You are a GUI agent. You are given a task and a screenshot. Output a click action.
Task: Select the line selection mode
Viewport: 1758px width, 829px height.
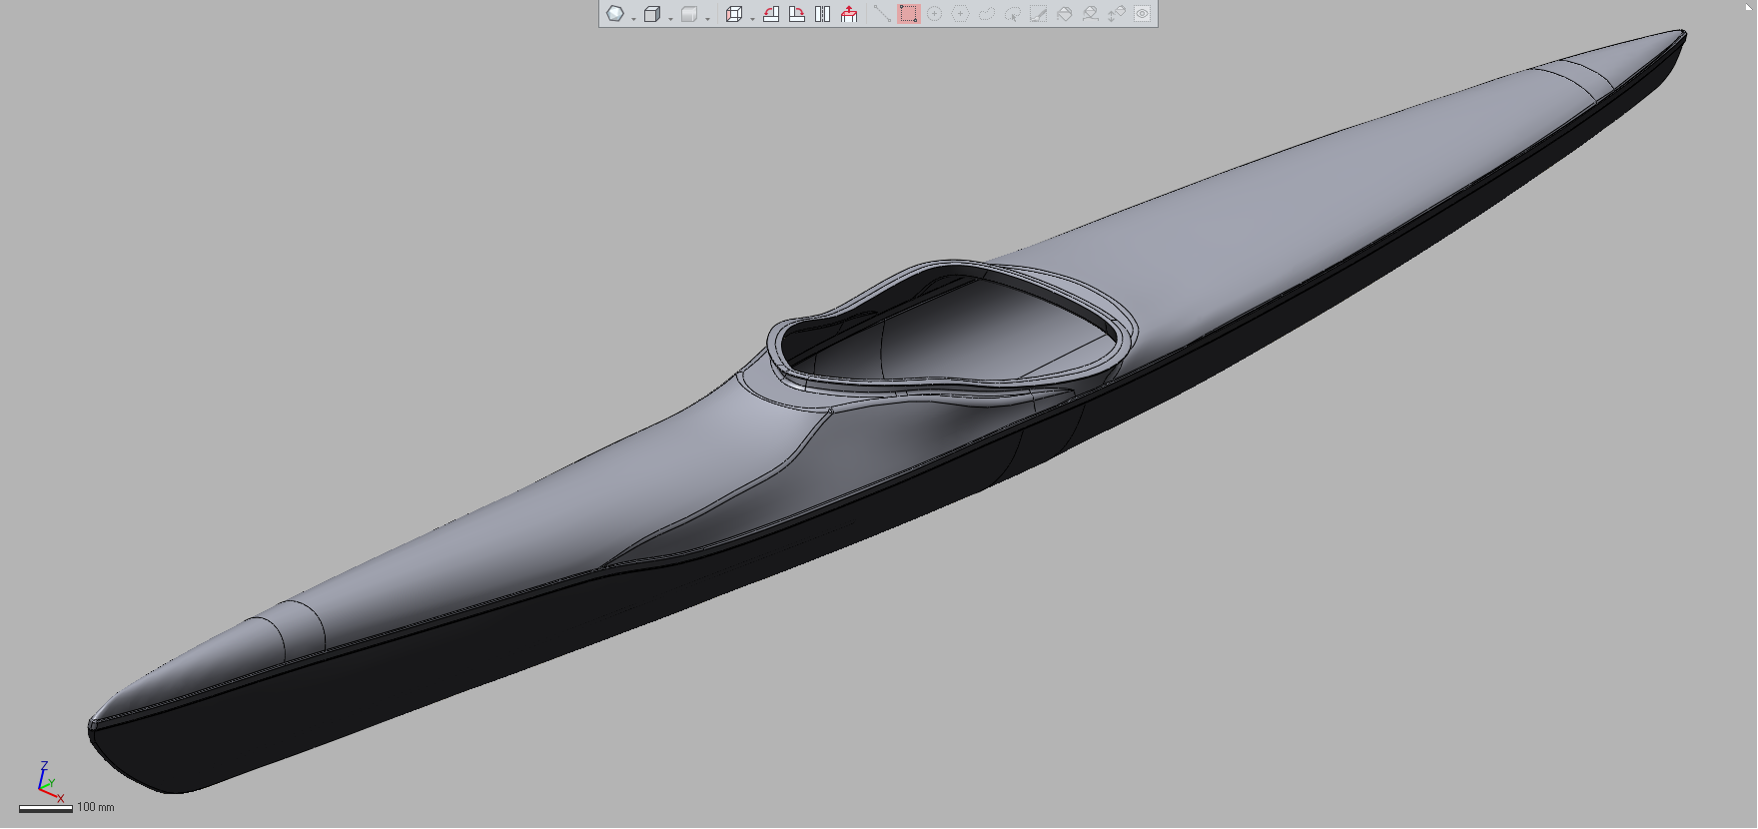881,14
